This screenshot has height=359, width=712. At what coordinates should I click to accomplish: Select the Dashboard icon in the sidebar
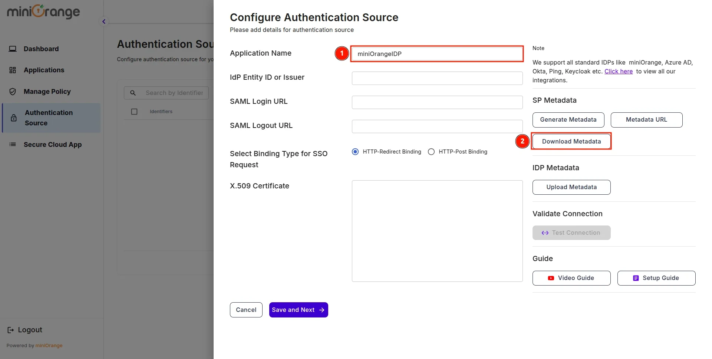click(x=13, y=49)
